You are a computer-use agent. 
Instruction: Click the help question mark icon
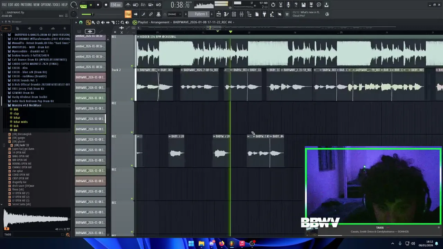click(x=296, y=5)
